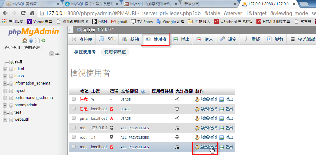Click 使用者群組 sub-tab button
The image size is (316, 155).
(x=115, y=52)
